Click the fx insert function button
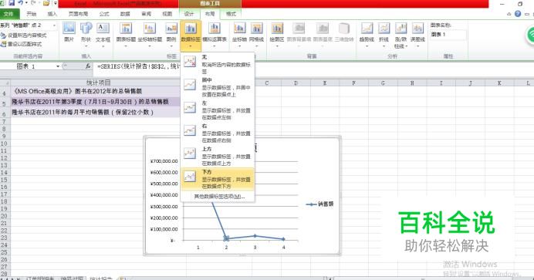 88,66
